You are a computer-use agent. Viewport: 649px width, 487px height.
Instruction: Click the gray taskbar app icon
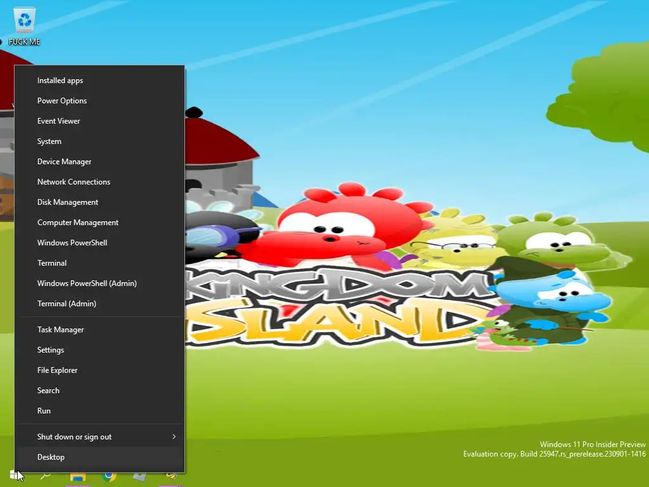point(140,477)
